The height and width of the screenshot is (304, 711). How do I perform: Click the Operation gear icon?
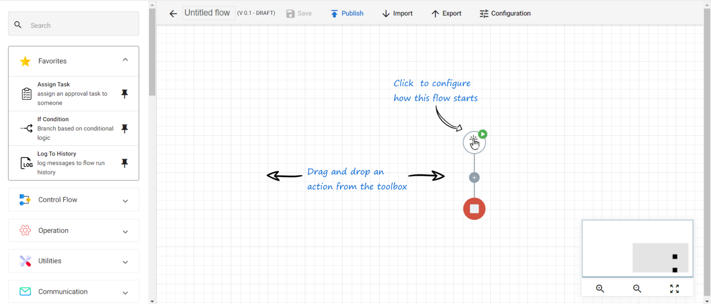tap(25, 230)
